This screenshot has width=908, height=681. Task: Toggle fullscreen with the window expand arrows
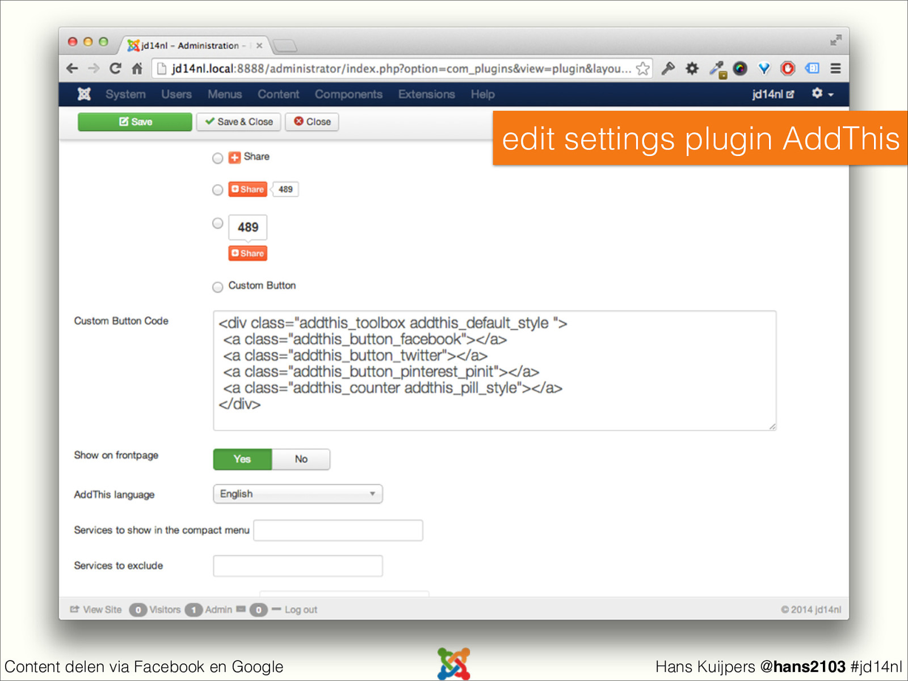pos(835,40)
